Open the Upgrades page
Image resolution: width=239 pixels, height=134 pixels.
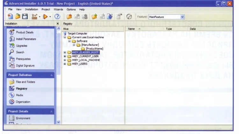point(18,46)
